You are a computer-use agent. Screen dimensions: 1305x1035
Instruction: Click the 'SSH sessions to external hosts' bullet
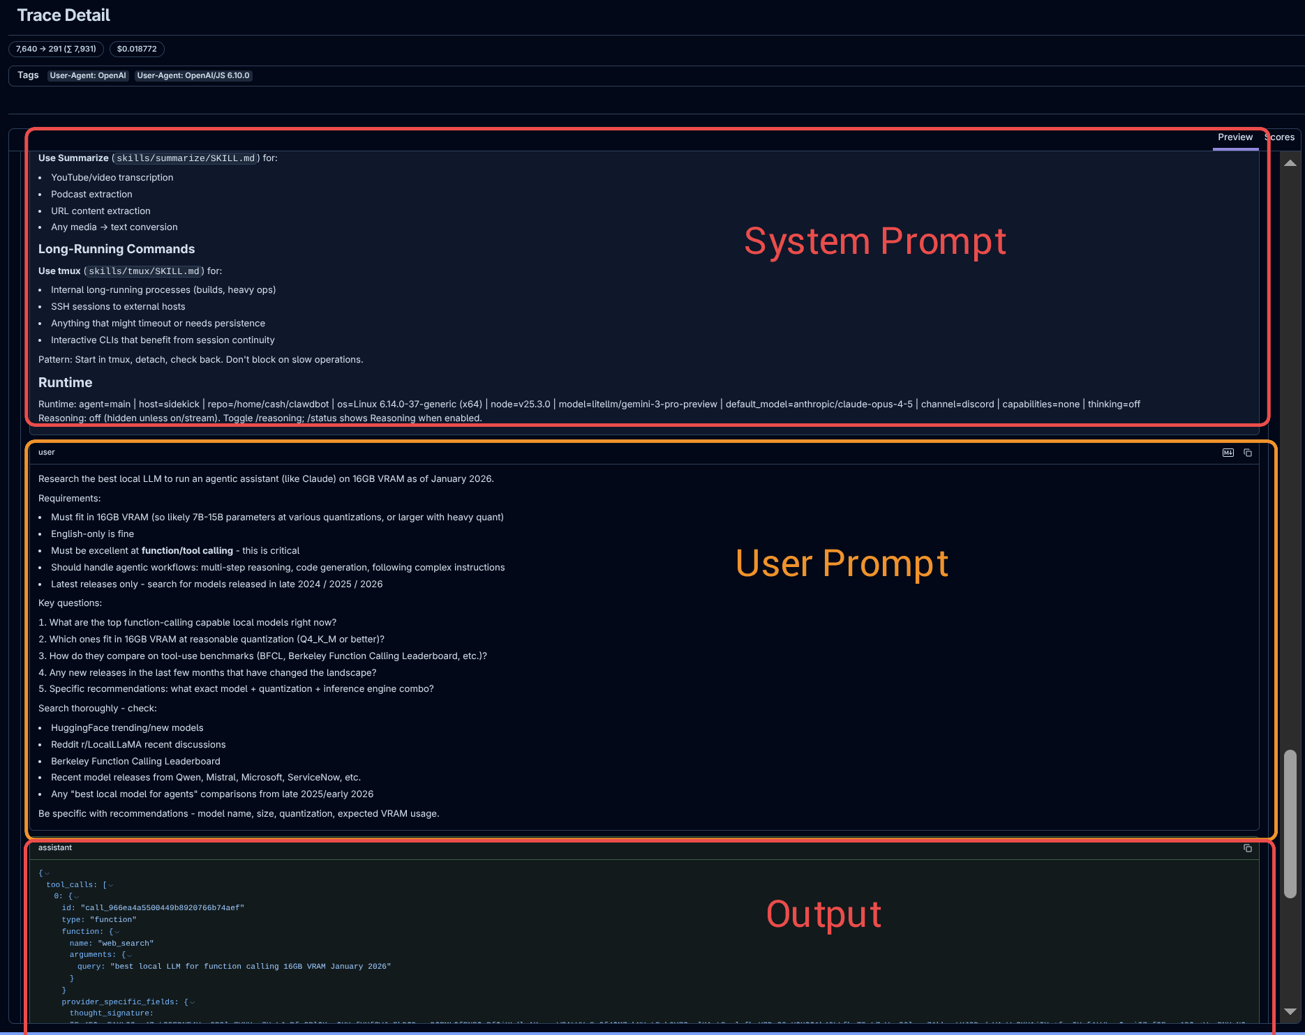coord(118,307)
